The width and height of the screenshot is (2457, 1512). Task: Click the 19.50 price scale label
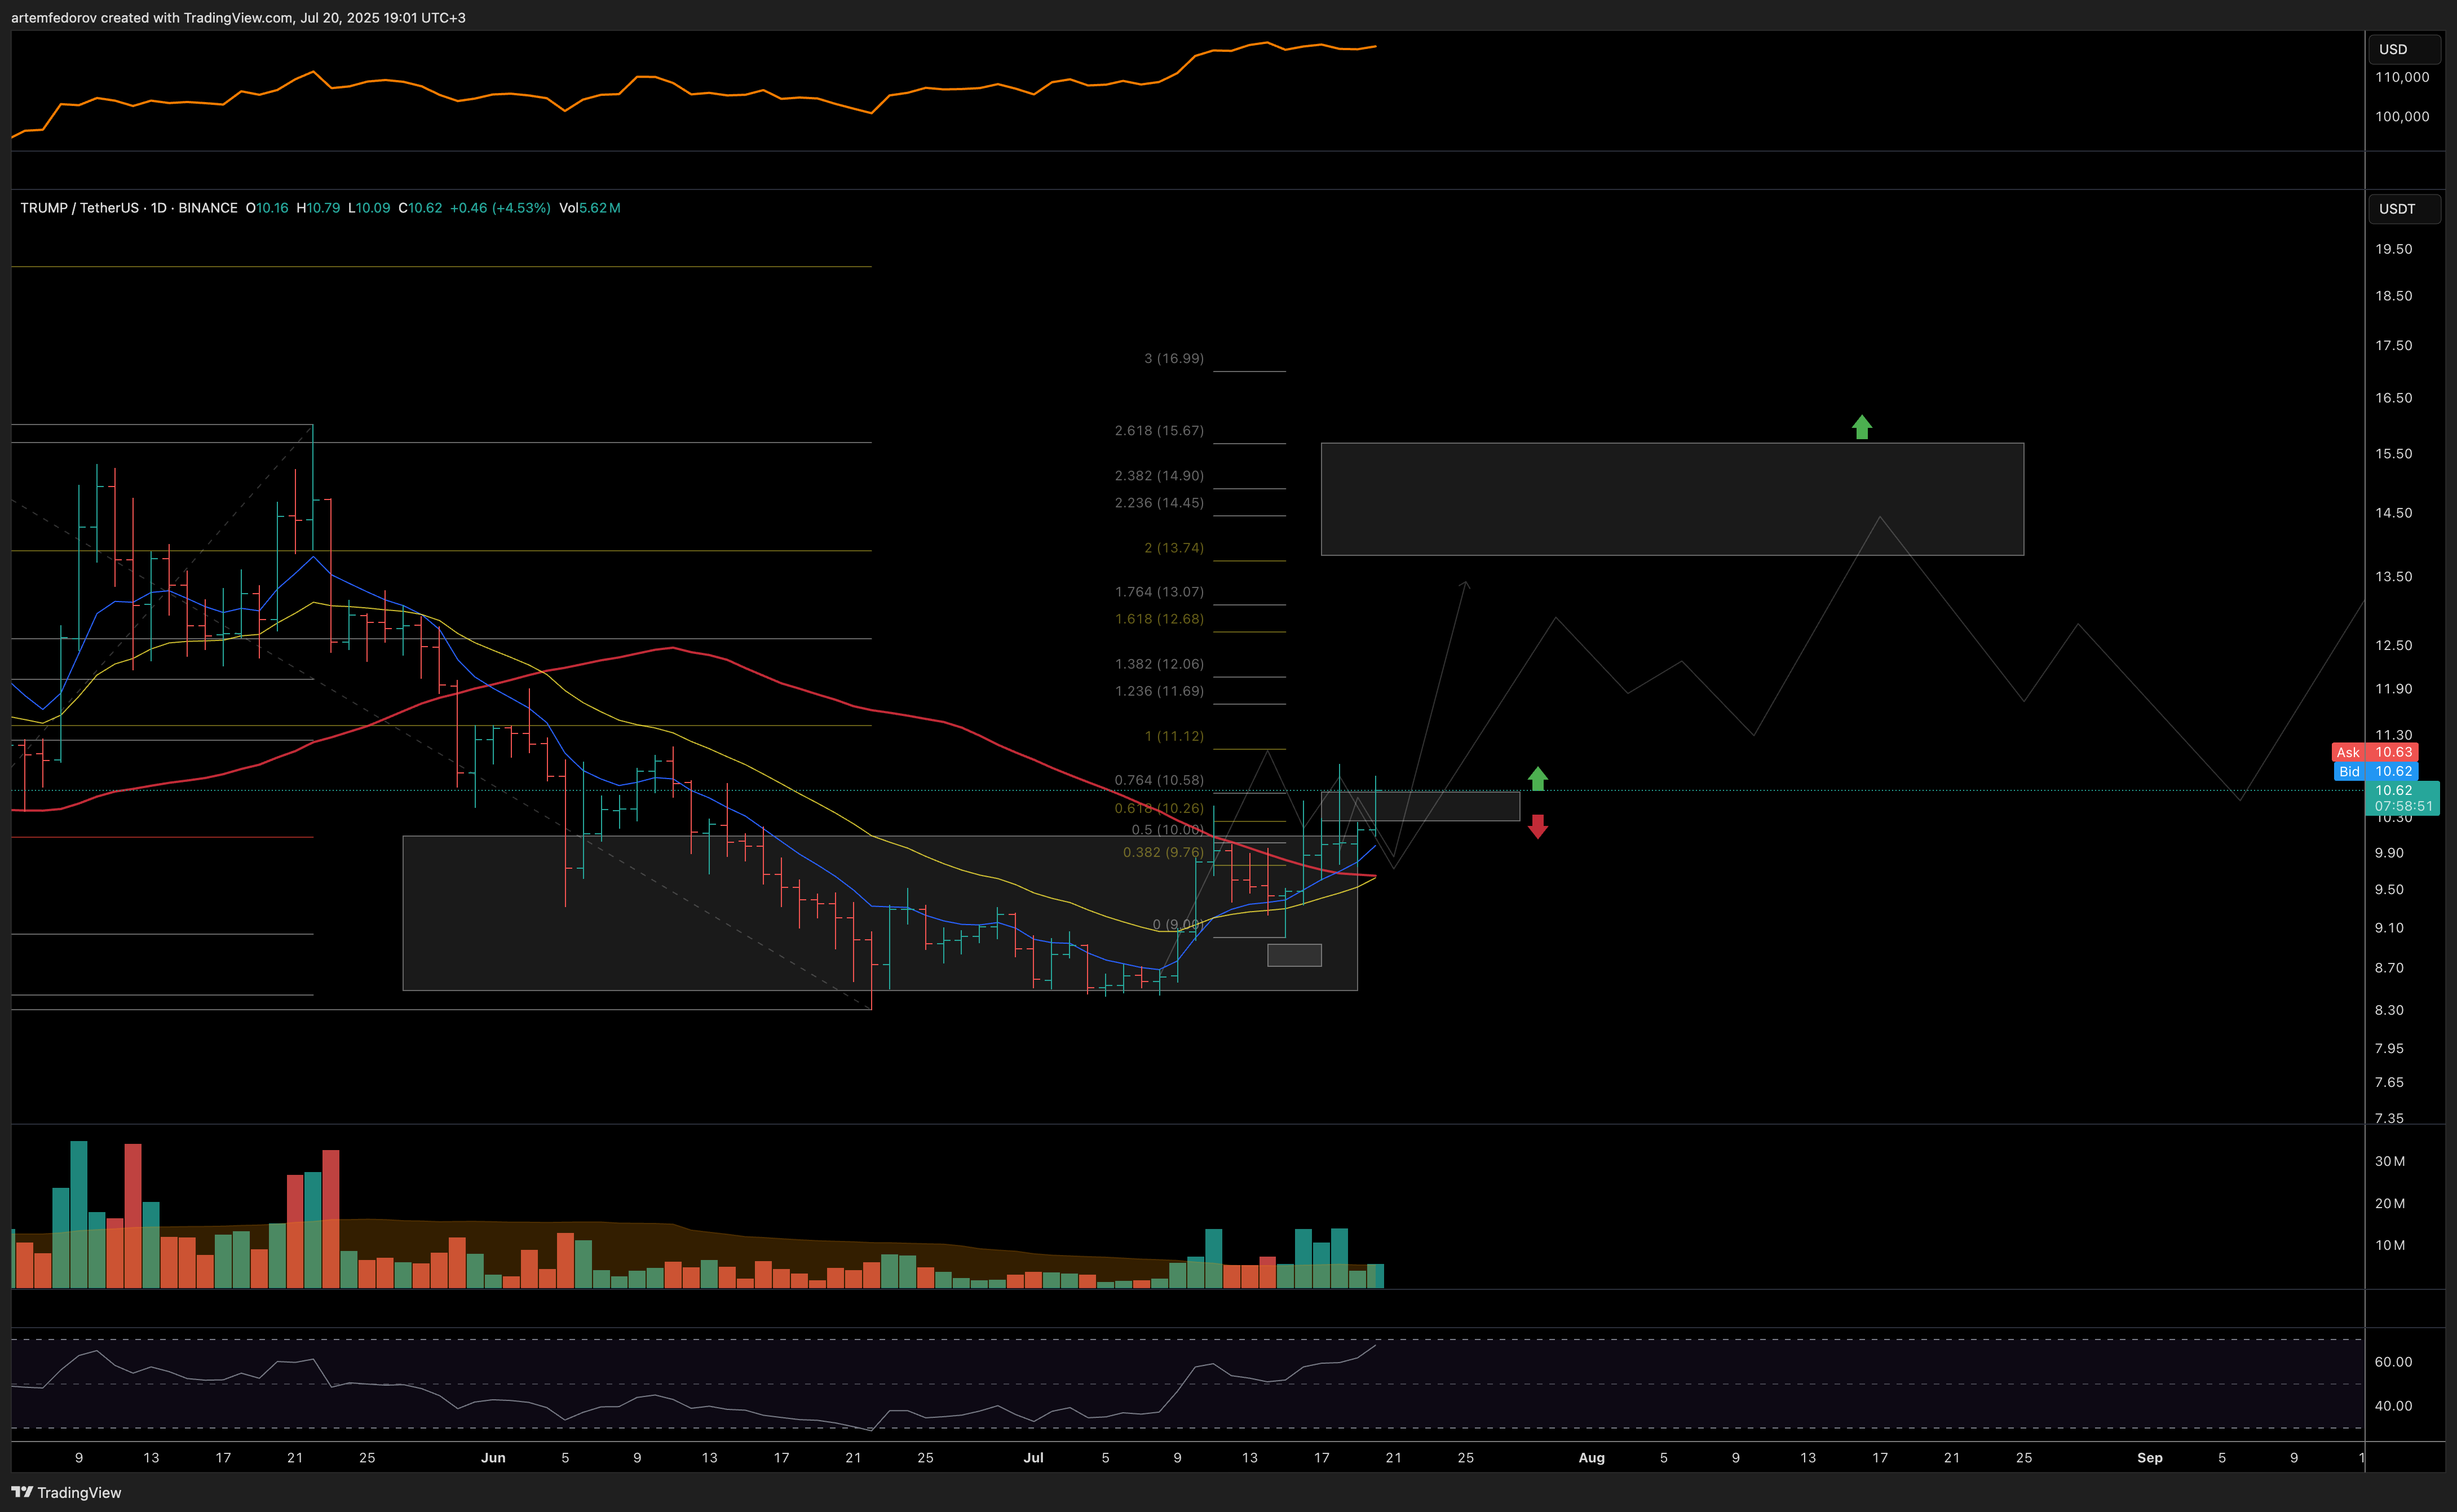pos(2393,249)
